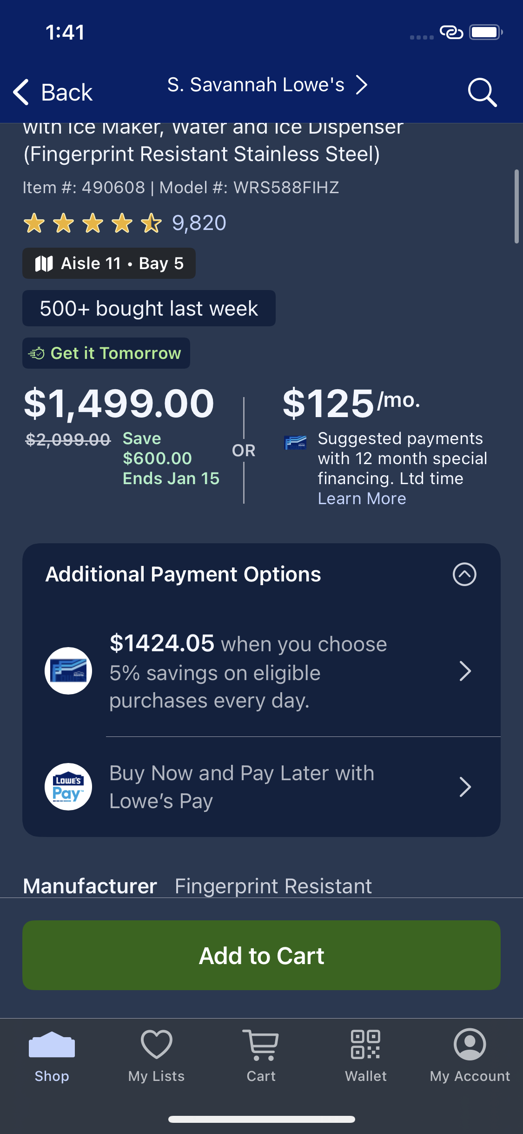The image size is (523, 1134).
Task: Open Buy Now and Pay Later chevron
Action: (465, 787)
